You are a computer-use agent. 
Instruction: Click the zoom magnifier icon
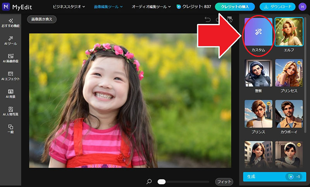click(149, 181)
